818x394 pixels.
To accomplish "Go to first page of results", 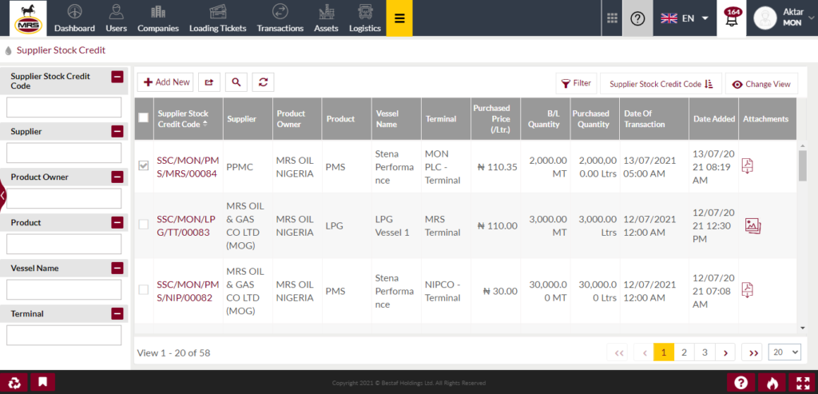I will pyautogui.click(x=619, y=352).
